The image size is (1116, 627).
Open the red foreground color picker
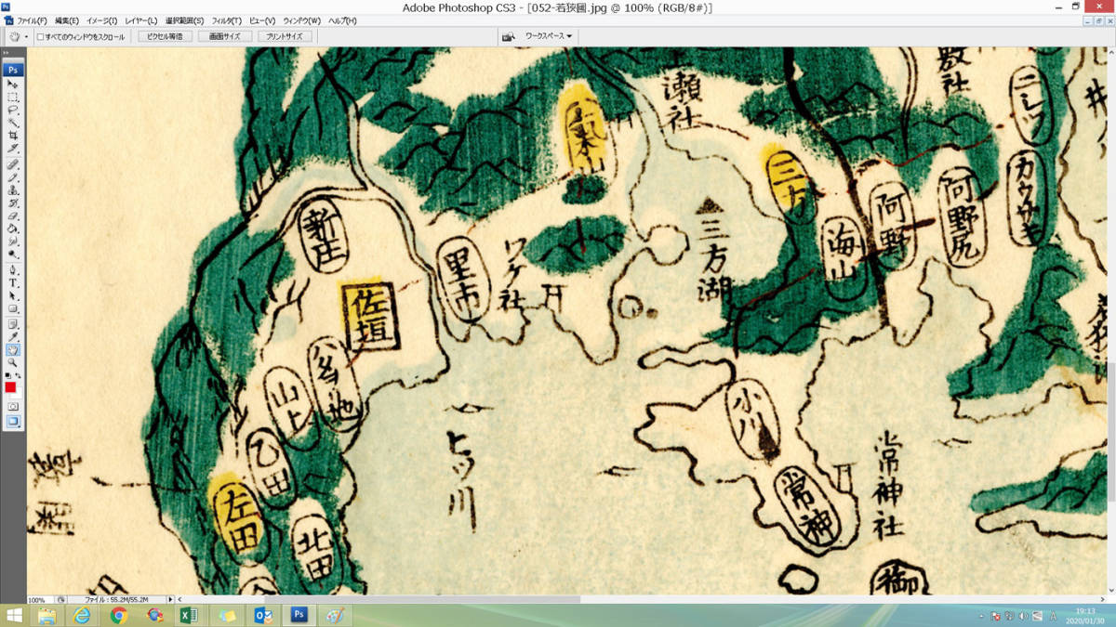click(10, 387)
